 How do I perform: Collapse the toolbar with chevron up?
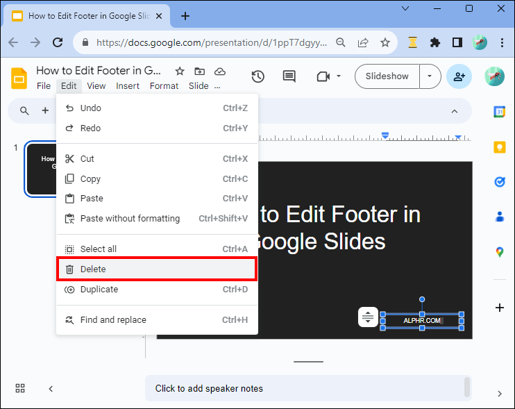point(455,111)
